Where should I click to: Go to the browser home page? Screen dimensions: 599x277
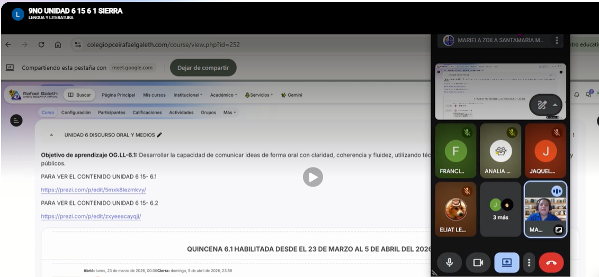pos(58,45)
